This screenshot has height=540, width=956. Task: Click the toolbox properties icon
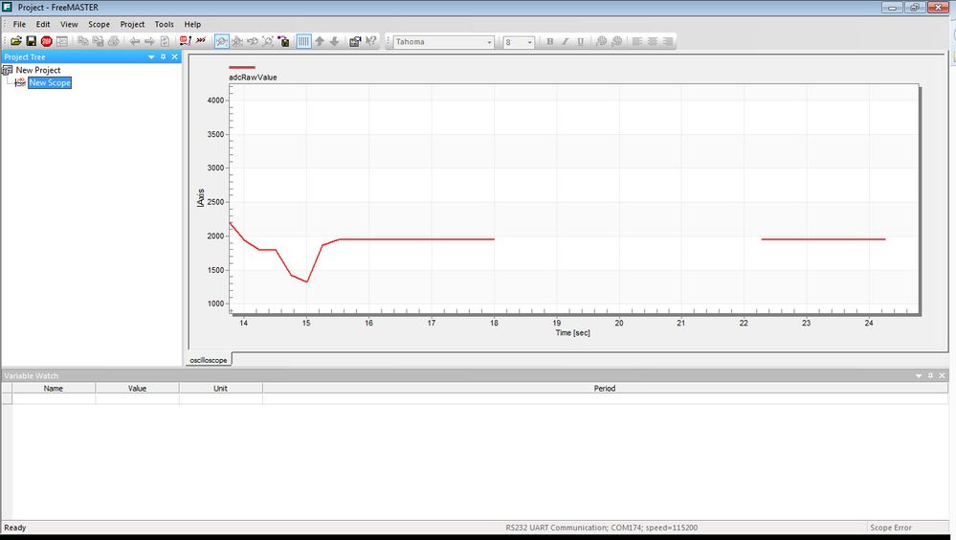pyautogui.click(x=355, y=41)
